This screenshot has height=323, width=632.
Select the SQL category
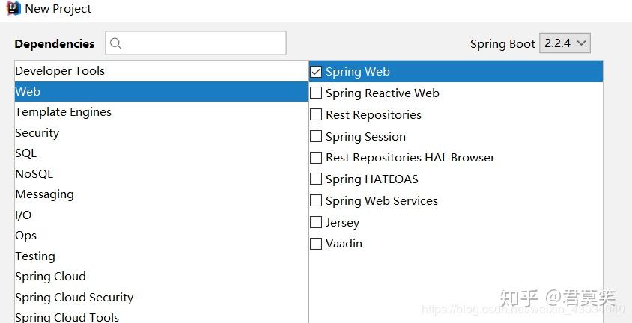click(25, 153)
